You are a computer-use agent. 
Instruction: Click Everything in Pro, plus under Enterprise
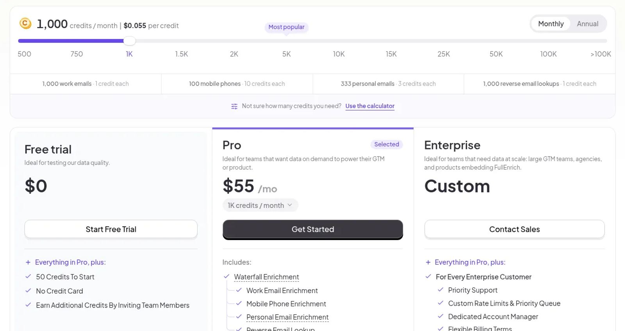coord(470,262)
